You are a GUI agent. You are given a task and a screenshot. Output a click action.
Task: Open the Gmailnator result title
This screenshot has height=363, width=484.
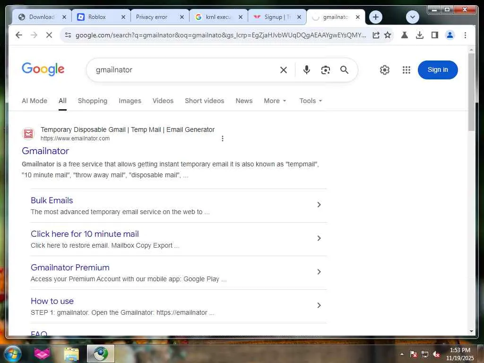pyautogui.click(x=45, y=151)
